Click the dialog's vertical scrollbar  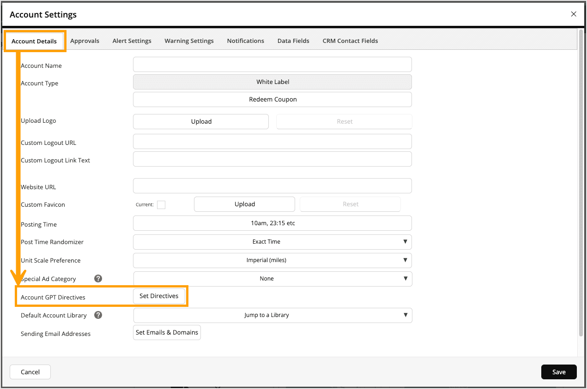[x=581, y=185]
